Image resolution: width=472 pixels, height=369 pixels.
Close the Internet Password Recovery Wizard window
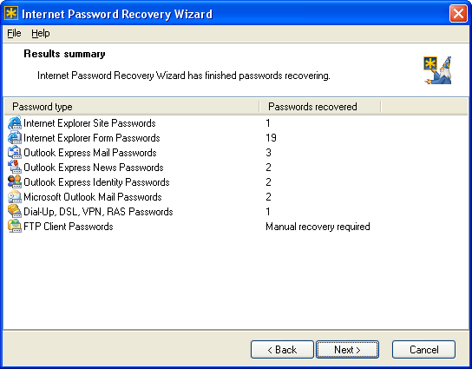pyautogui.click(x=458, y=14)
